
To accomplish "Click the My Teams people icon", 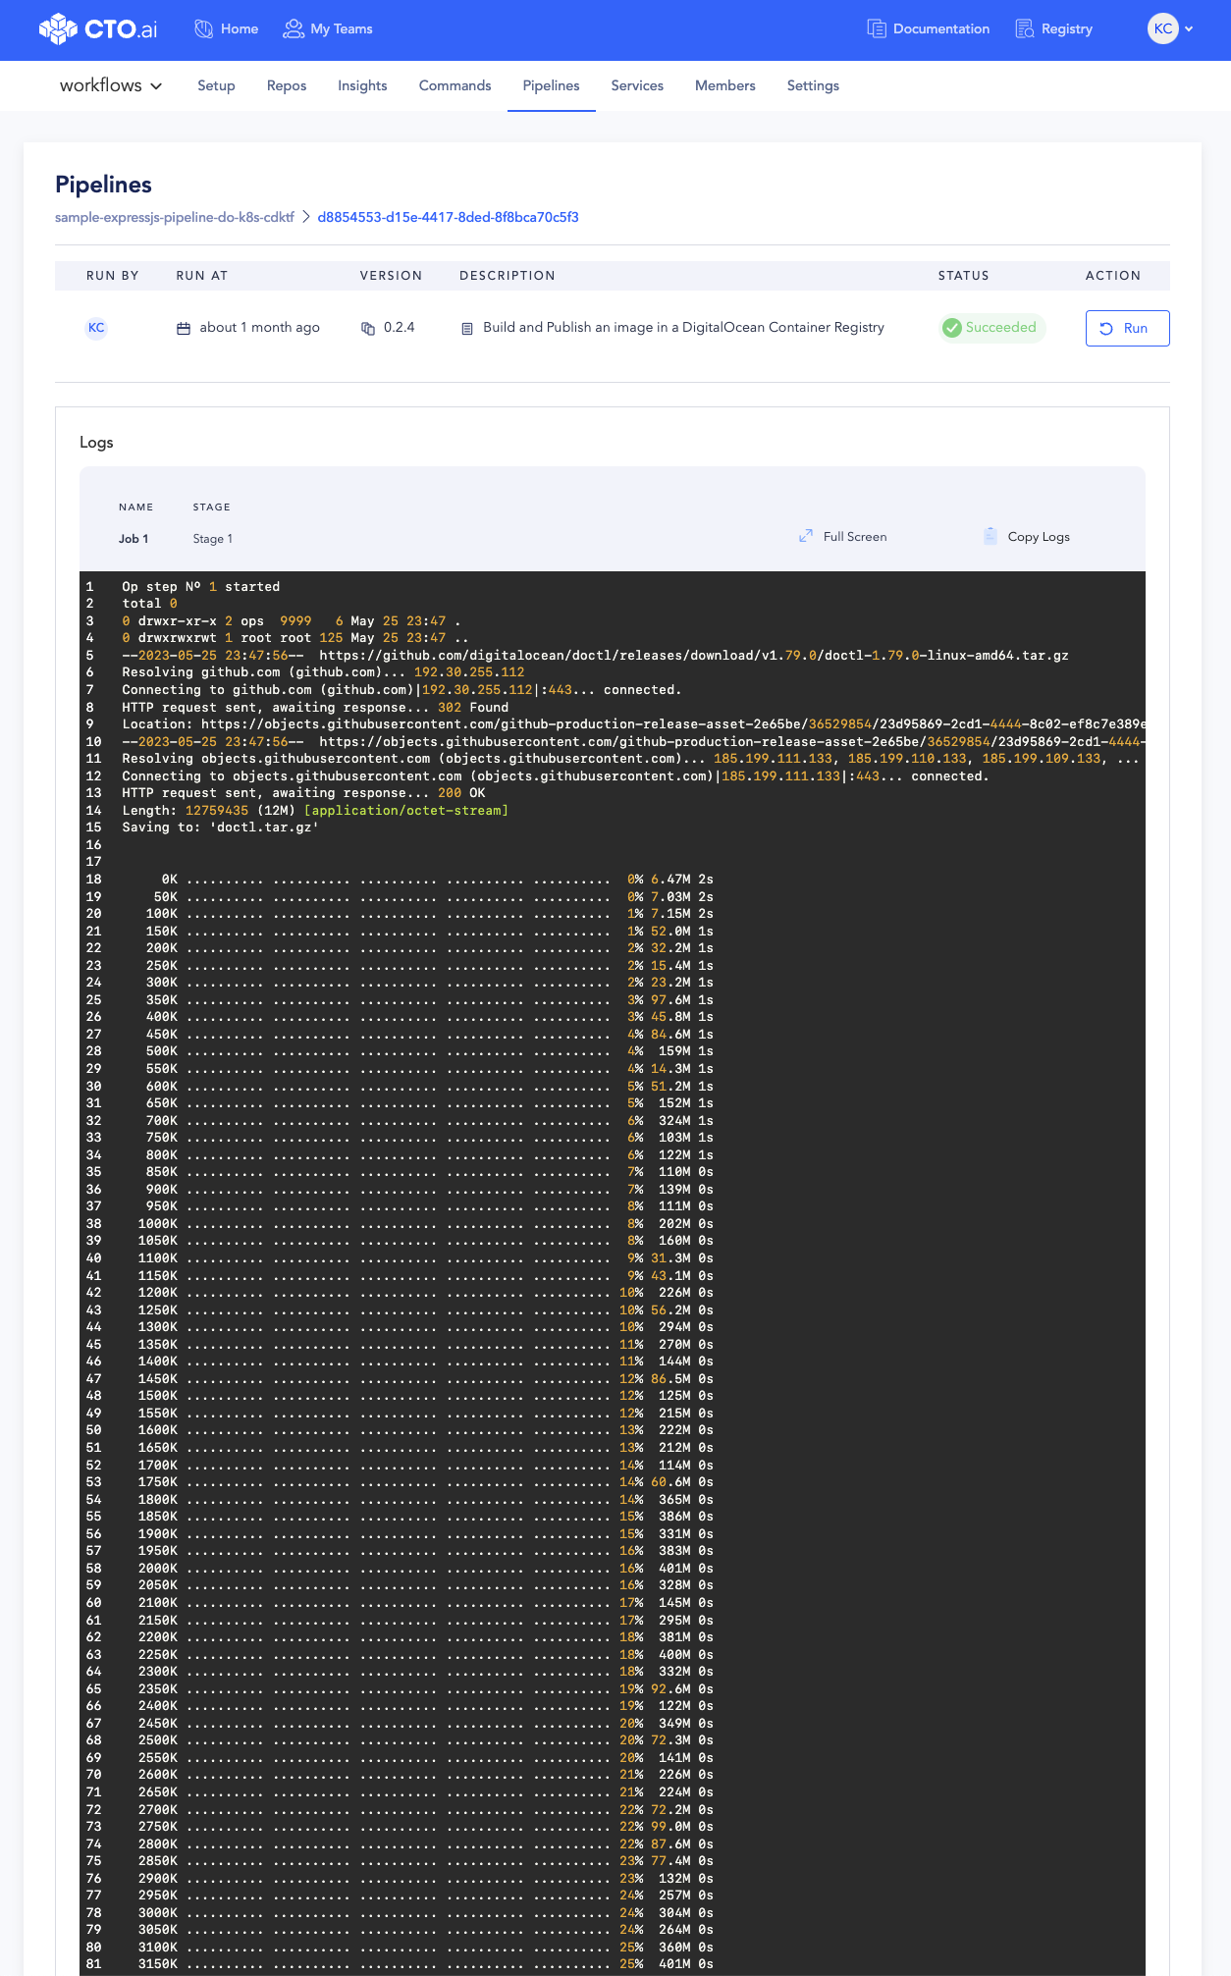I will [293, 29].
